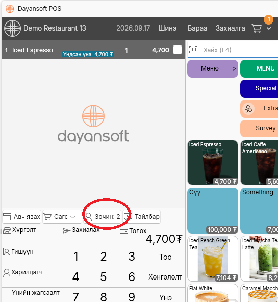Screen dimensions: 278x302
Task: Open Үнийн жагсаалт price list
Action: coord(32,295)
